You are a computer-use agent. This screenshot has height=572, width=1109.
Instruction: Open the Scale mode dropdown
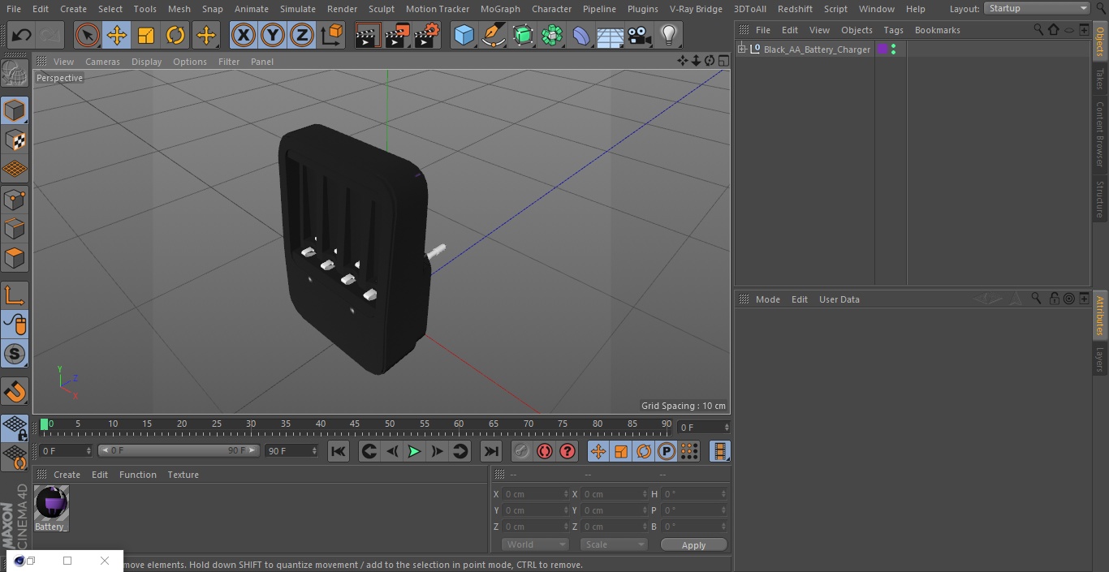614,544
